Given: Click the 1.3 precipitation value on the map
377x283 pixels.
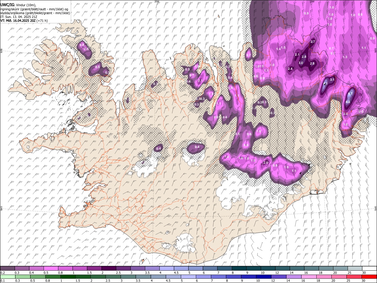Looking at the screenshot, I should pos(345,57).
